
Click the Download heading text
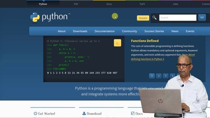coord(94,114)
